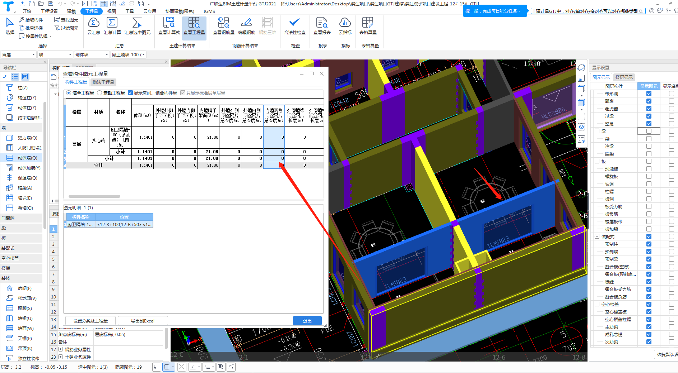Run the 合法性检查 validity check

click(x=294, y=26)
